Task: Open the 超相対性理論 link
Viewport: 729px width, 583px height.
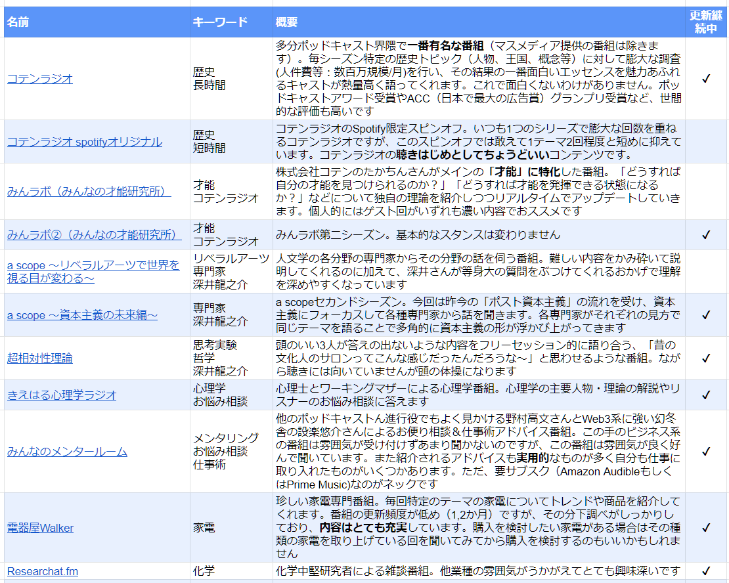Action: [x=40, y=358]
